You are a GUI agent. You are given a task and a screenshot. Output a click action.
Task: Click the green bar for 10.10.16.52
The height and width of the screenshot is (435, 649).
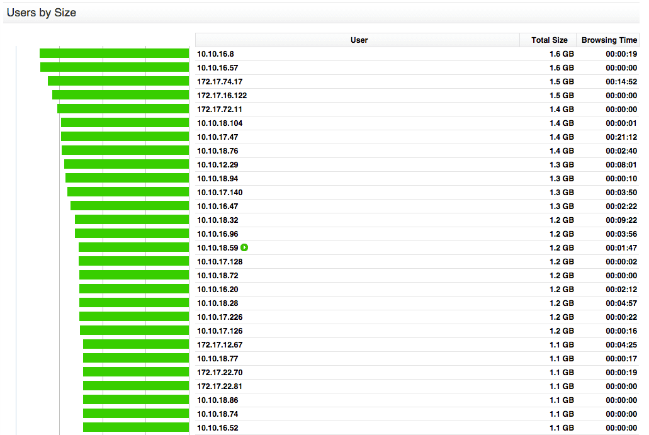click(136, 427)
